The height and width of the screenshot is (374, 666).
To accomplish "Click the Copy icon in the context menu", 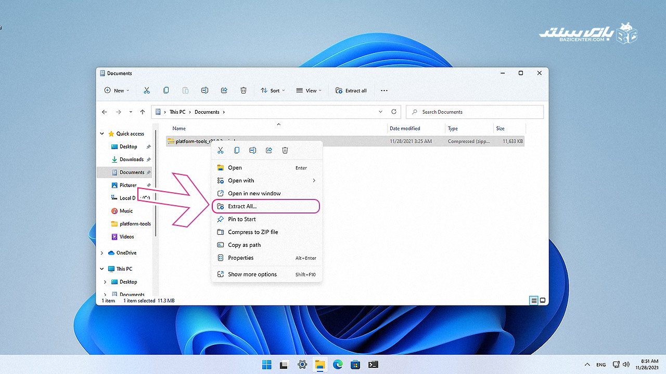I will click(237, 150).
